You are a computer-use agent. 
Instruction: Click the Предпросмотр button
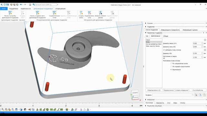click(x=169, y=90)
